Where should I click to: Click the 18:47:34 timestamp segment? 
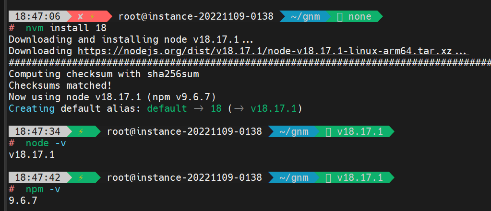37,131
